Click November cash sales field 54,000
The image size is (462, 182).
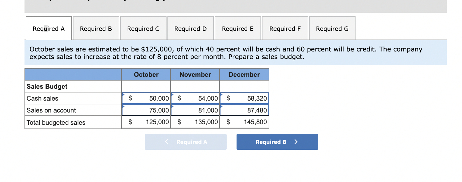point(195,98)
